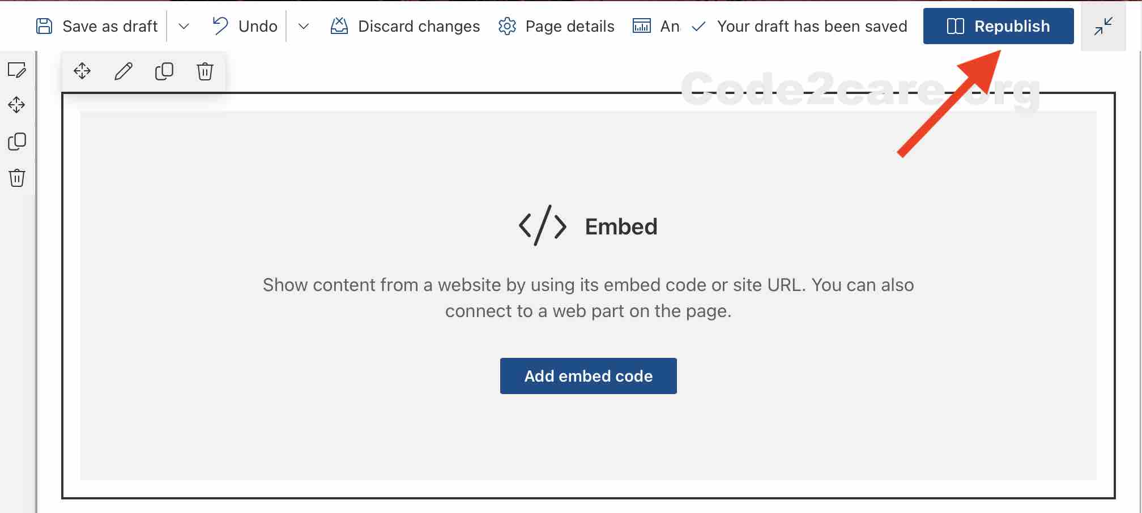Screen dimensions: 1142x513
Task: Duplicate the Embed web part via copy icon
Action: [x=164, y=71]
